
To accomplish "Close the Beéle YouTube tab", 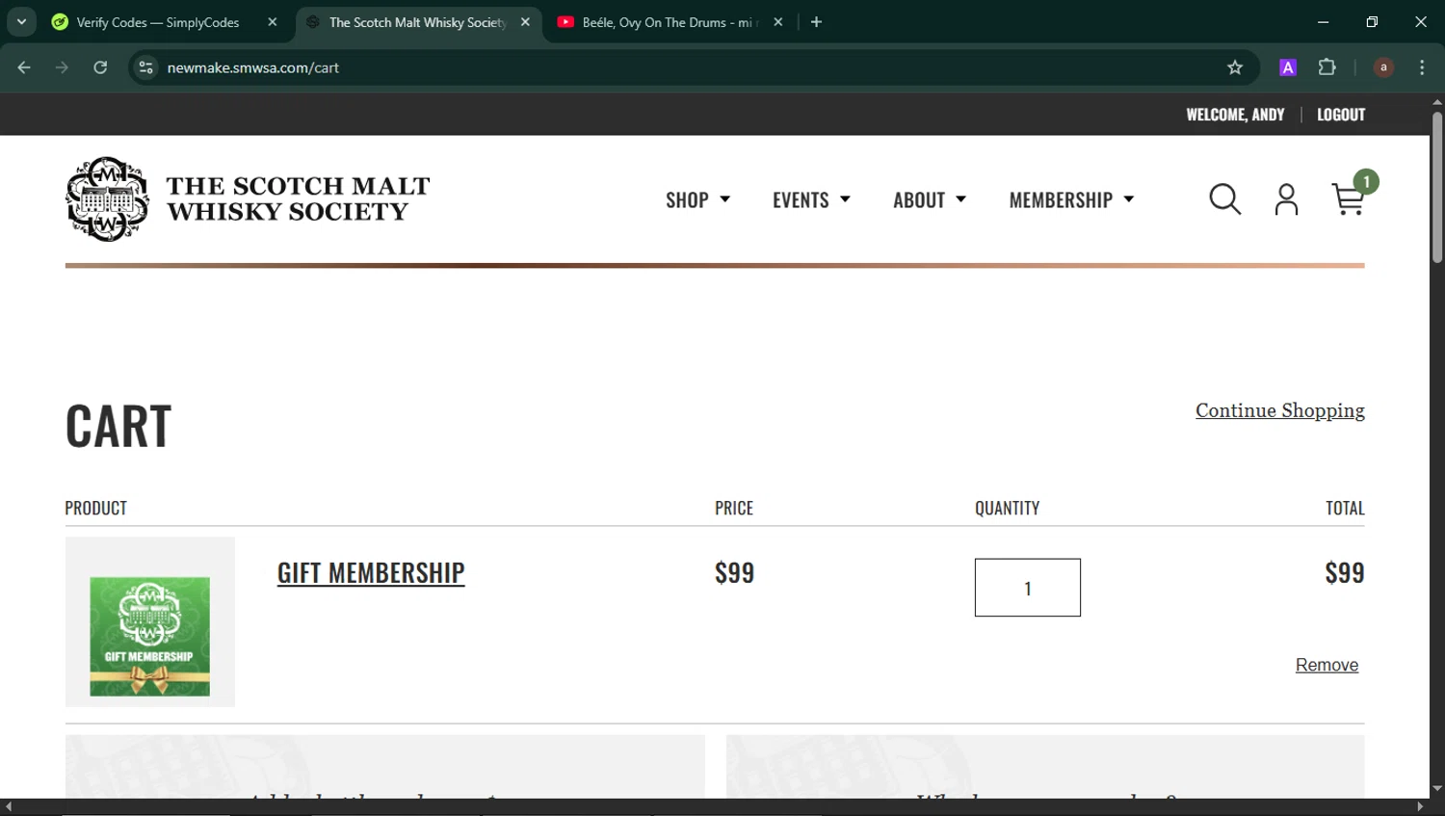I will click(778, 22).
